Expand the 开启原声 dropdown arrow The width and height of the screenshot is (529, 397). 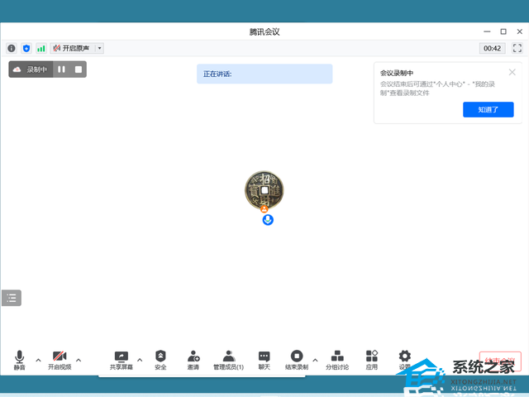99,48
